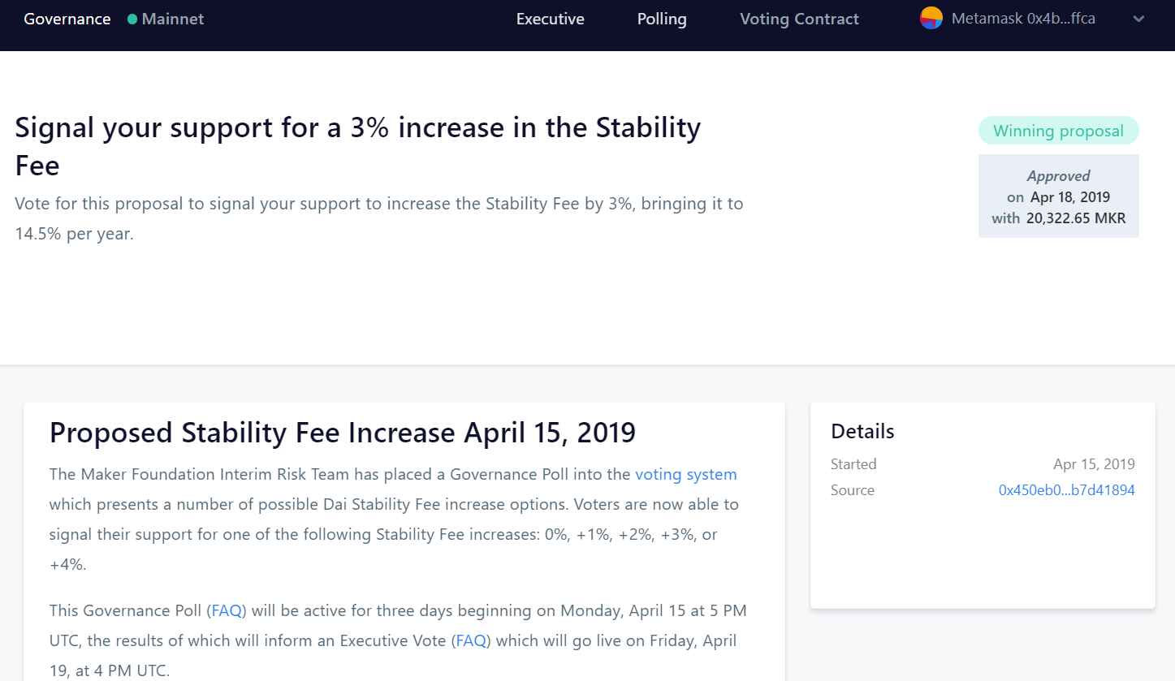Image resolution: width=1175 pixels, height=681 pixels.
Task: Select the Approved status box
Action: tap(1058, 196)
